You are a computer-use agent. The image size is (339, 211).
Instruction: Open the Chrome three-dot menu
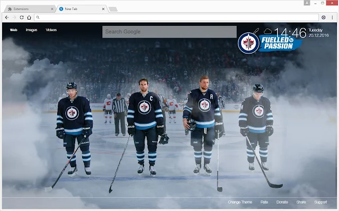[332, 17]
